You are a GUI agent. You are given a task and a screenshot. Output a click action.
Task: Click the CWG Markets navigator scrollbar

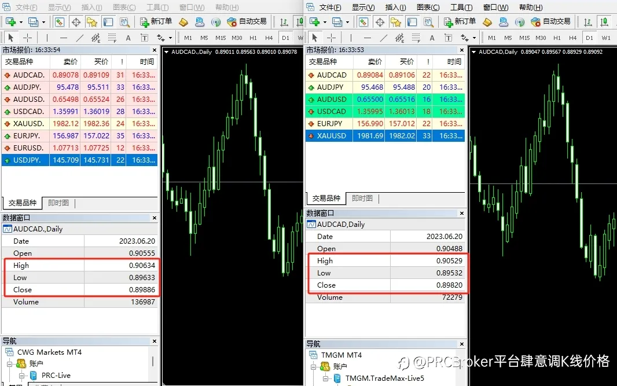pyautogui.click(x=153, y=361)
